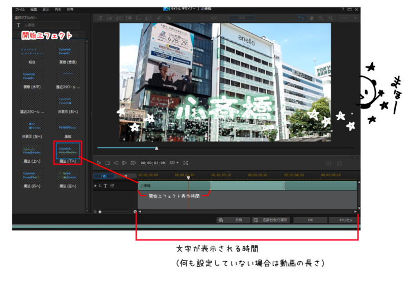The width and height of the screenshot is (408, 281).
Task: Open the 編集 menu
Action: point(33,9)
